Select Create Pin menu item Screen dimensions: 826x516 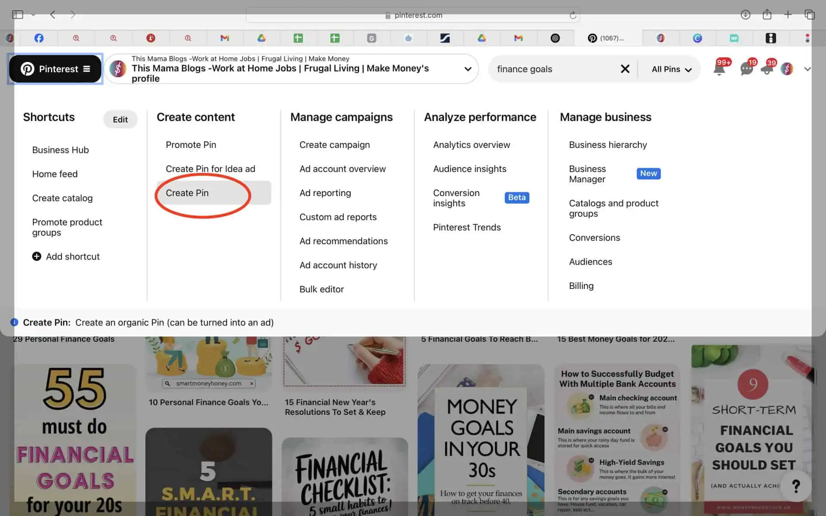[x=188, y=193]
